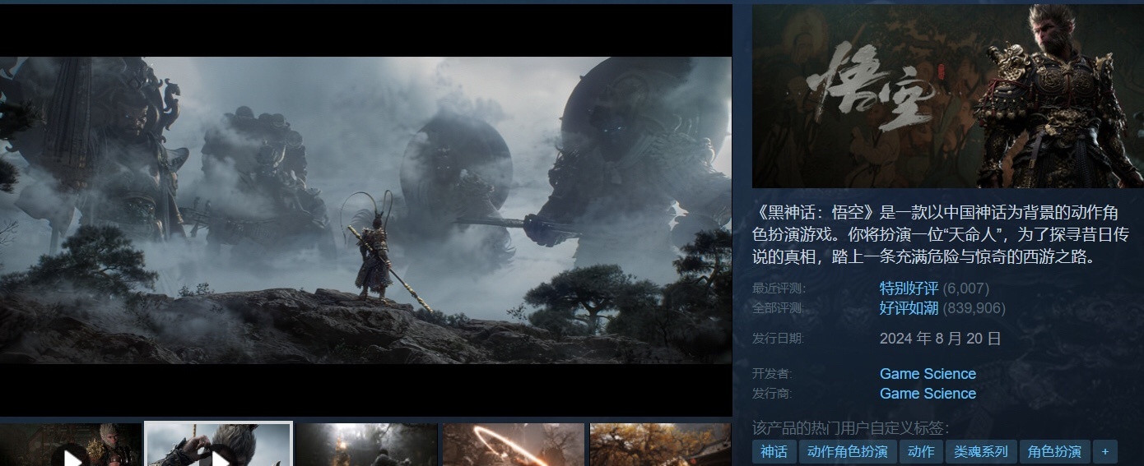The image size is (1144, 466).
Task: Click the release date 2024 年 8 月 20 日
Action: [x=940, y=339]
